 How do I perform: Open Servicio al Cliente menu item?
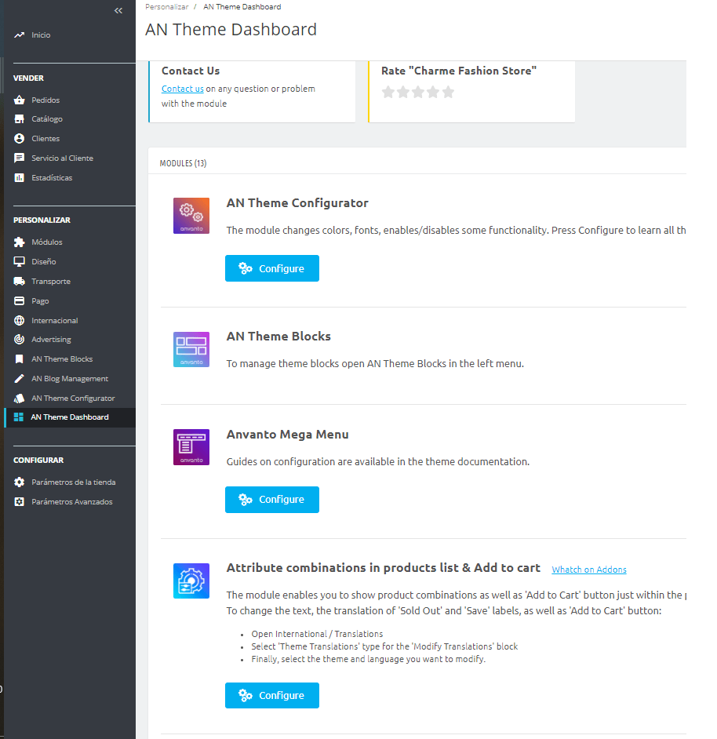pos(62,158)
